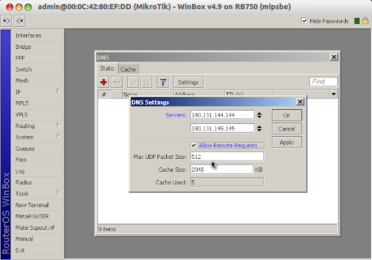
Task: Click the Disable cross icon
Action: (x=146, y=82)
